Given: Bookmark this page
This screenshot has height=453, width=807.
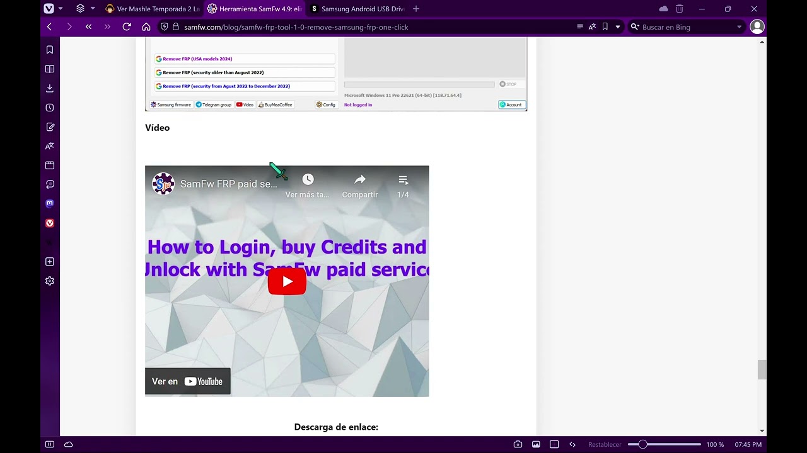Looking at the screenshot, I should click(605, 27).
